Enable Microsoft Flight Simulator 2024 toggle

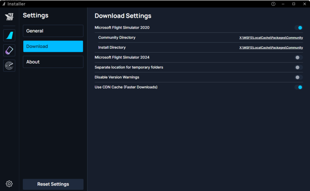298,58
